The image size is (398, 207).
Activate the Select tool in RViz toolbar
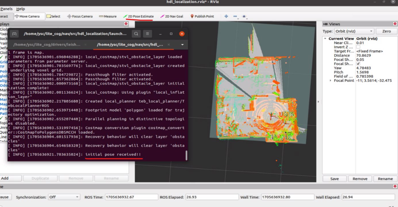53,16
